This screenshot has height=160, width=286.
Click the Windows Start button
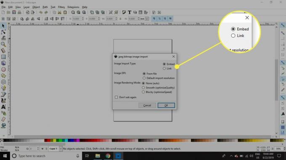[5, 156]
